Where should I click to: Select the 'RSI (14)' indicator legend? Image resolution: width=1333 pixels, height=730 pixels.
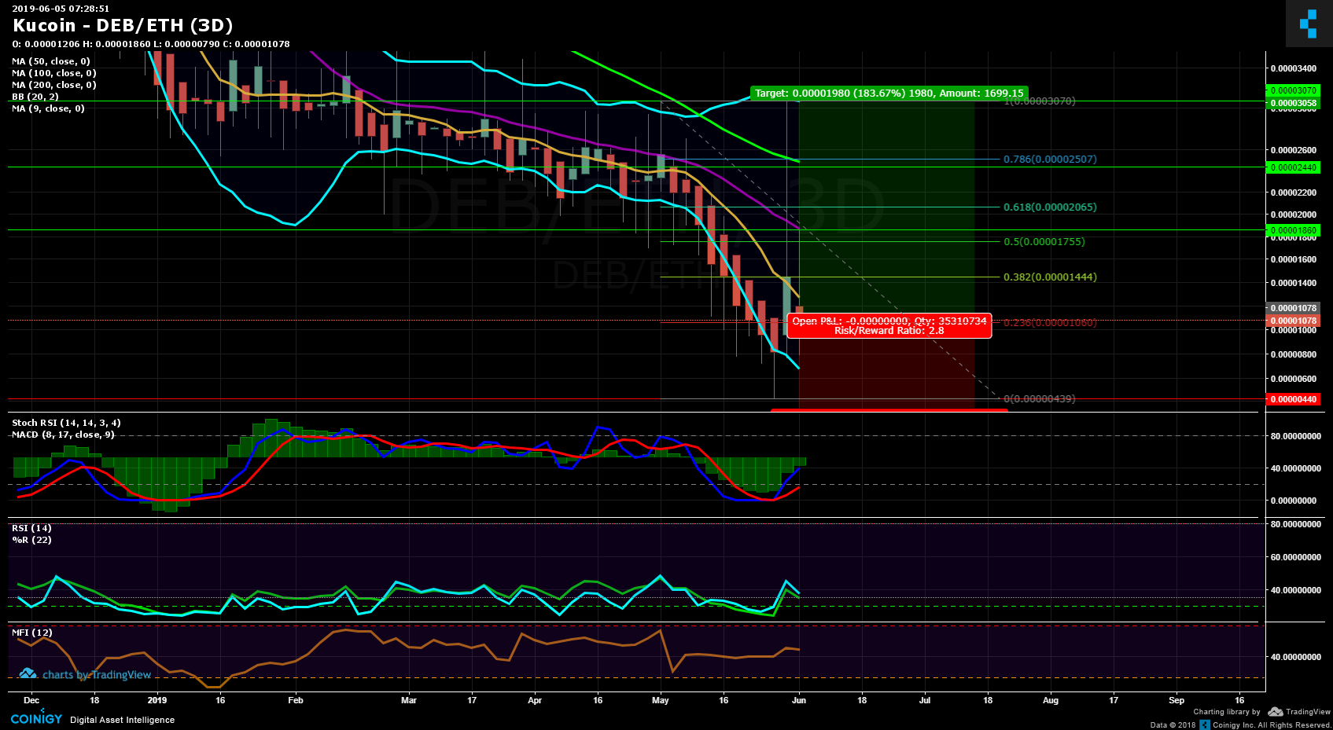coord(31,528)
